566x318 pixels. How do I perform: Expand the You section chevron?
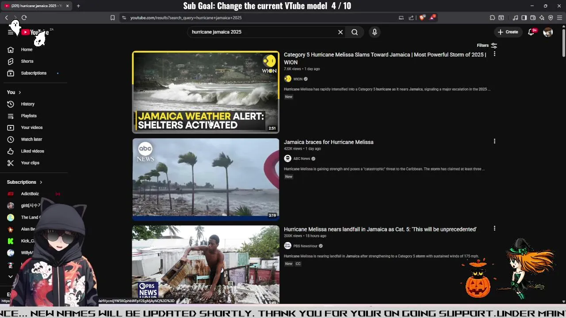(19, 92)
